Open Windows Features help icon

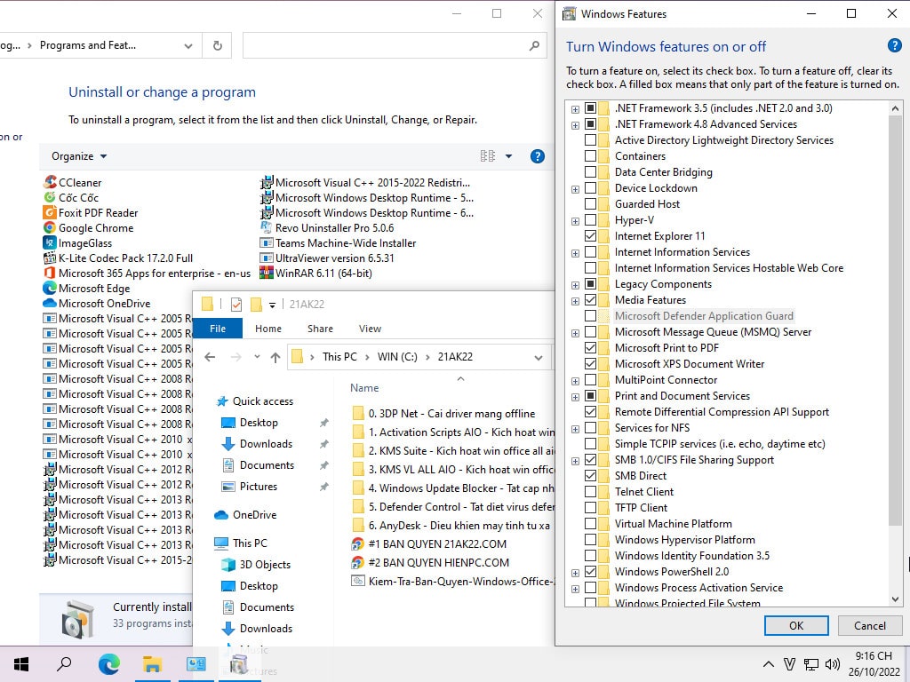click(894, 45)
